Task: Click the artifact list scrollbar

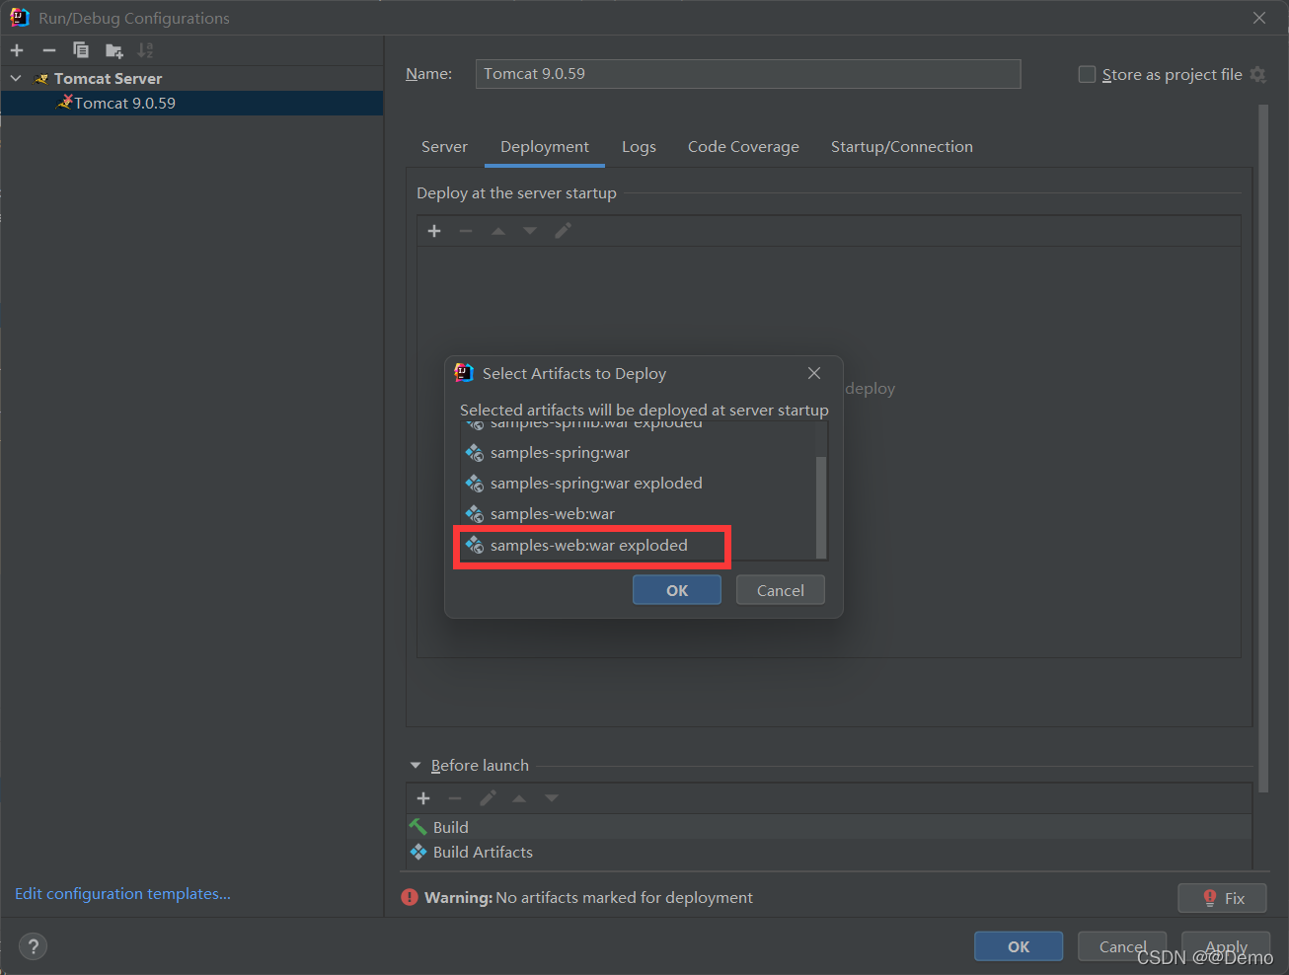Action: click(821, 506)
